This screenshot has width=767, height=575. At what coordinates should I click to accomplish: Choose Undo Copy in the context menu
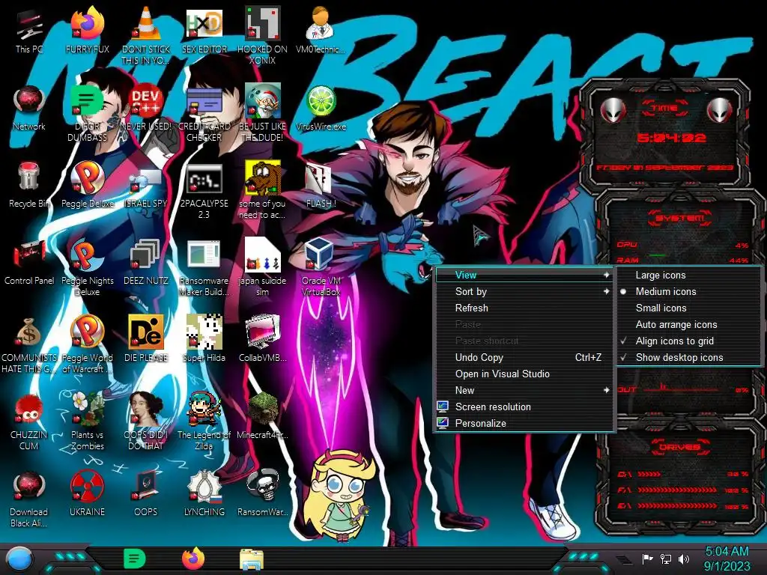[524, 357]
